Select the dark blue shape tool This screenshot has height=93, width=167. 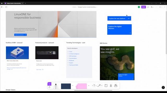coord(66,86)
